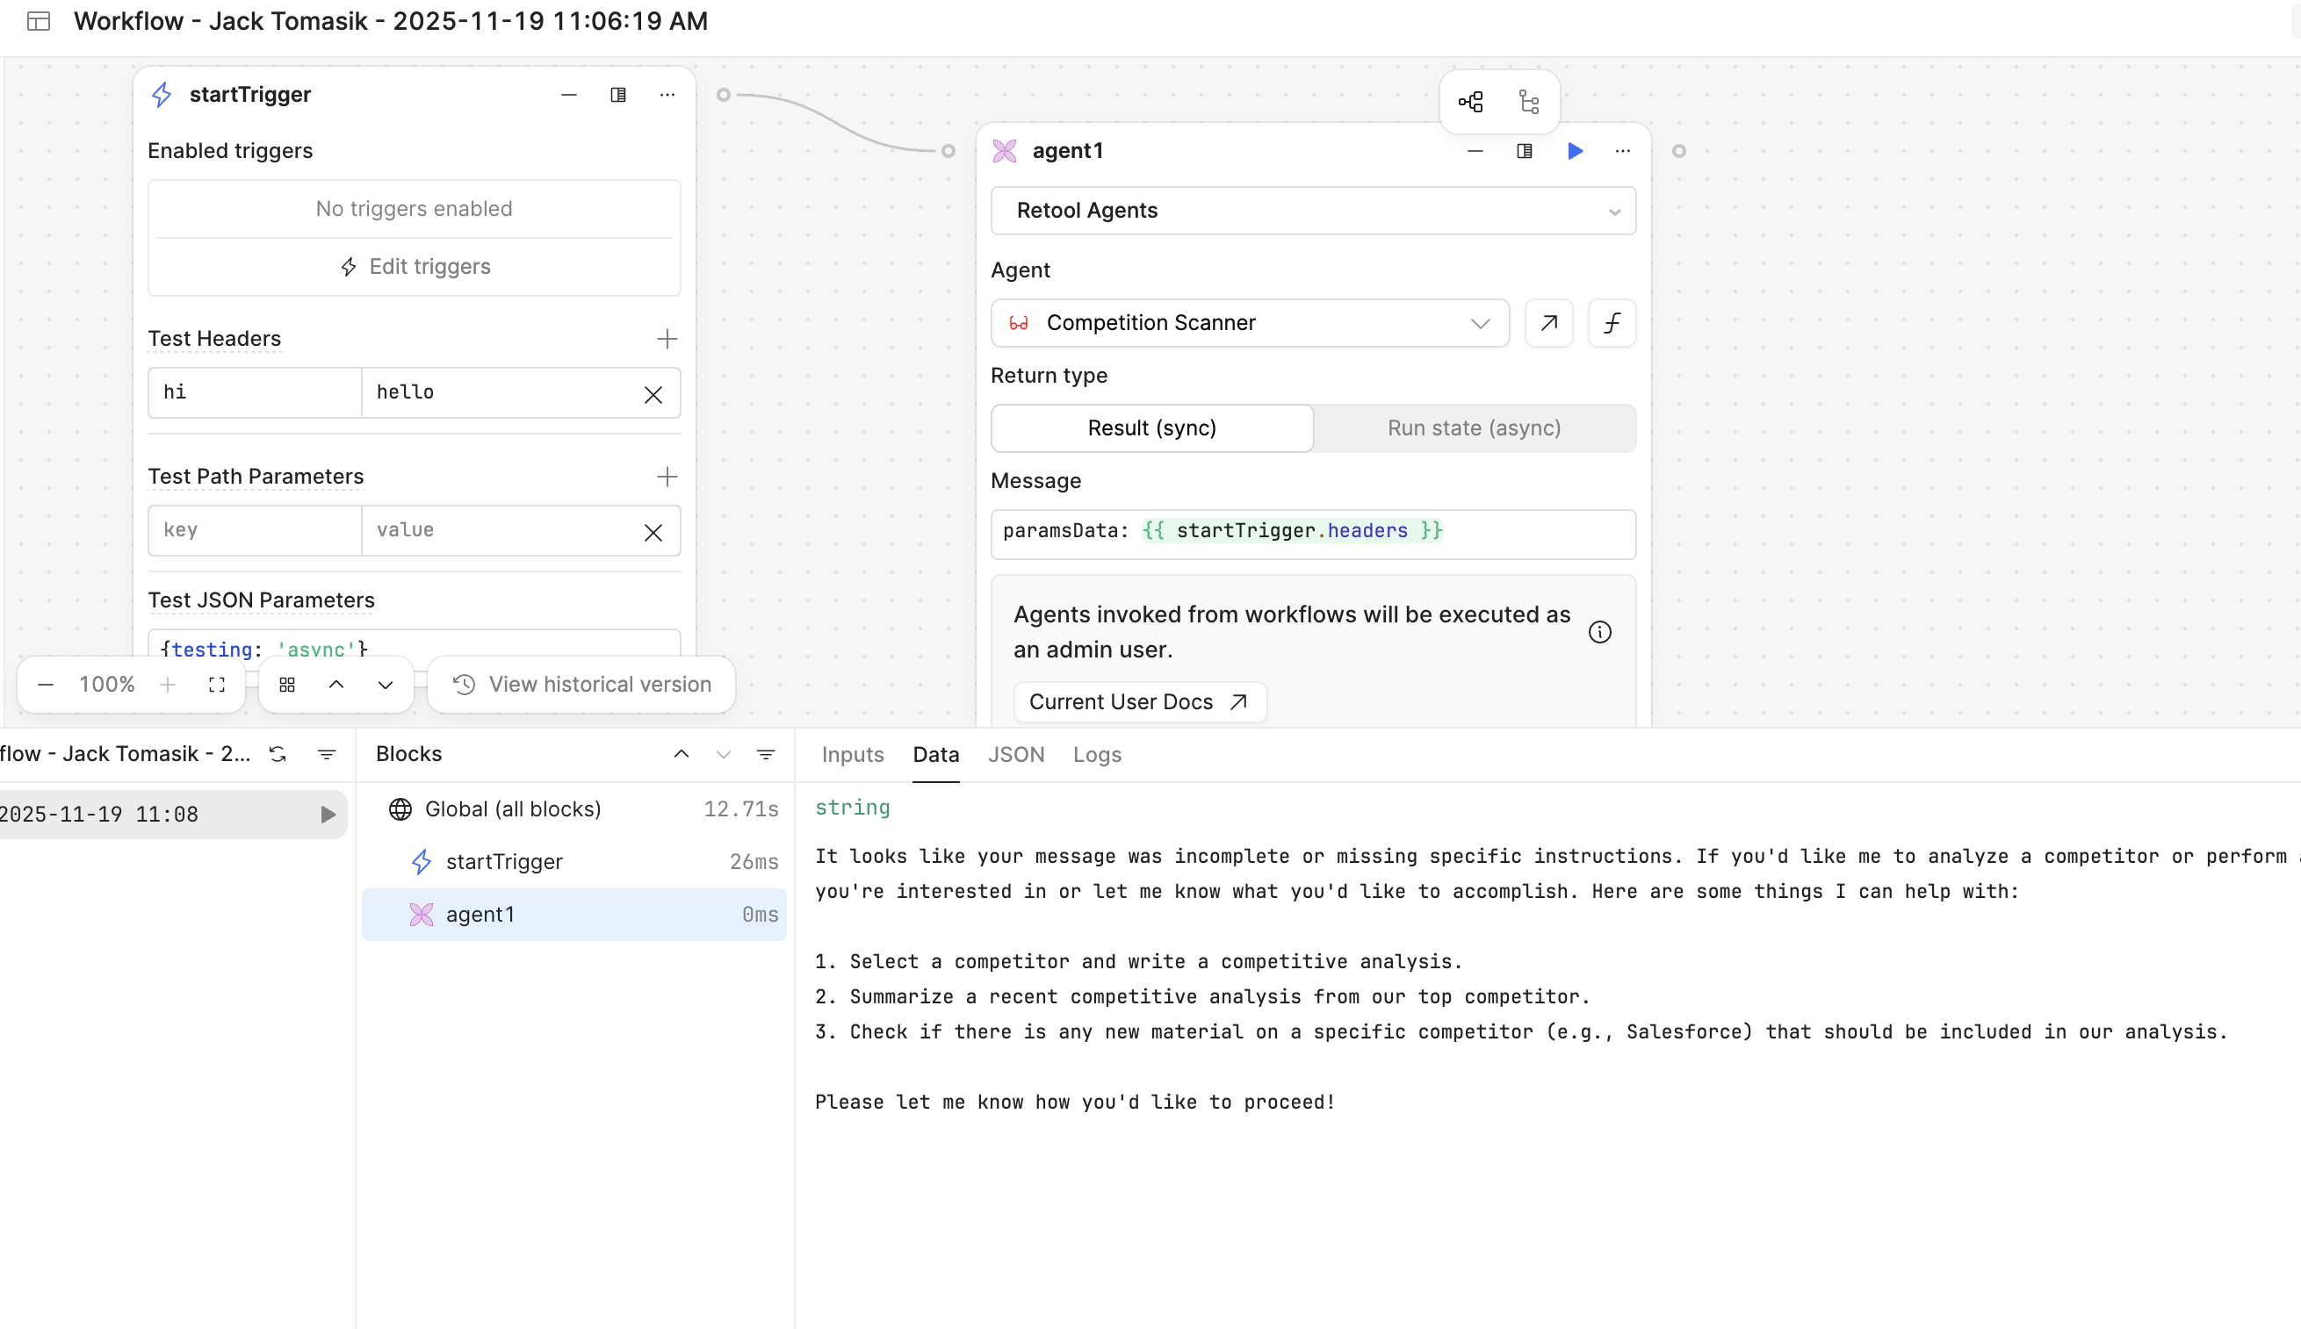Select the Result (sync) return type
2301x1329 pixels.
click(1151, 428)
